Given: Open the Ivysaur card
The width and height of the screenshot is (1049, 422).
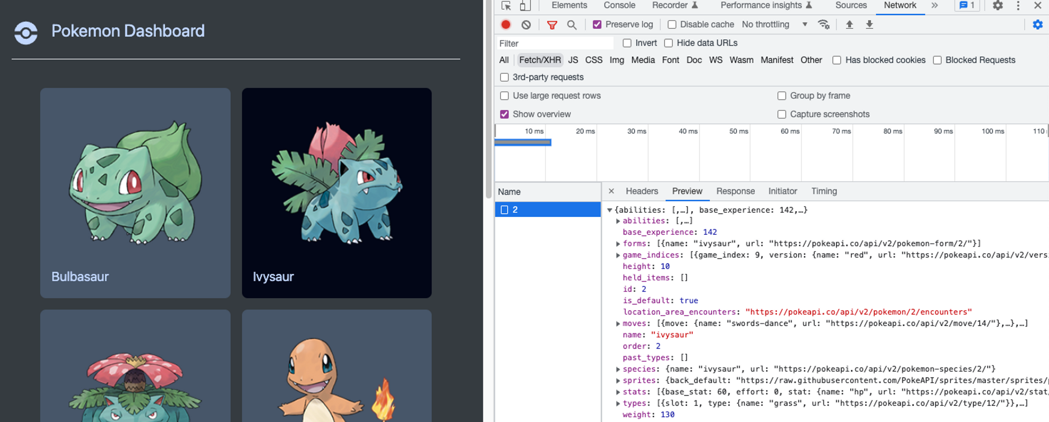Looking at the screenshot, I should point(337,193).
